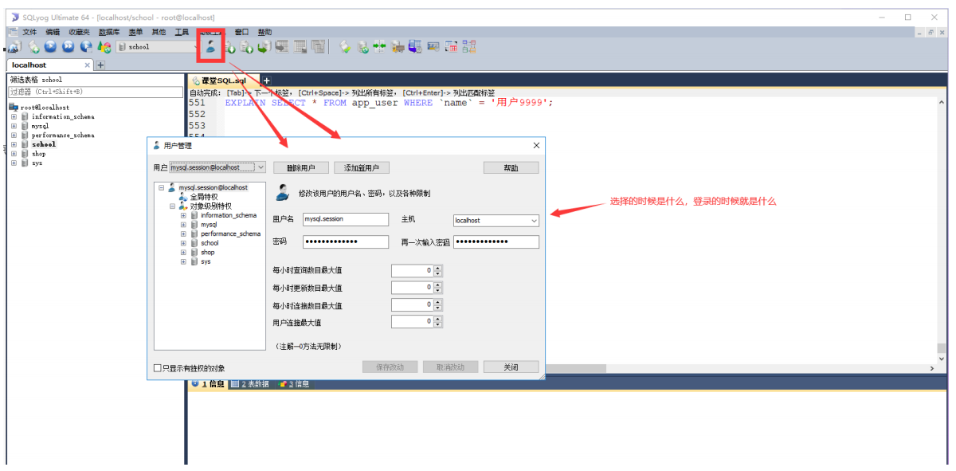This screenshot has height=471, width=956.
Task: Expand performance_schema in the main object browser
Action: pos(14,135)
